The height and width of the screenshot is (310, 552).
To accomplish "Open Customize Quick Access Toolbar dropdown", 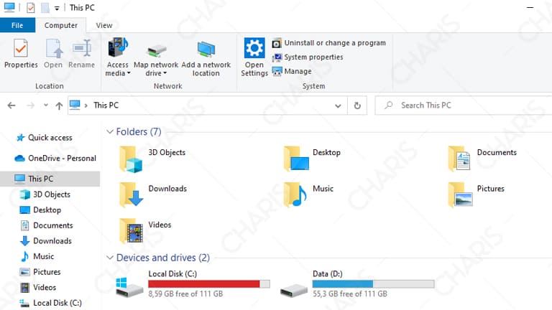I will click(x=57, y=8).
